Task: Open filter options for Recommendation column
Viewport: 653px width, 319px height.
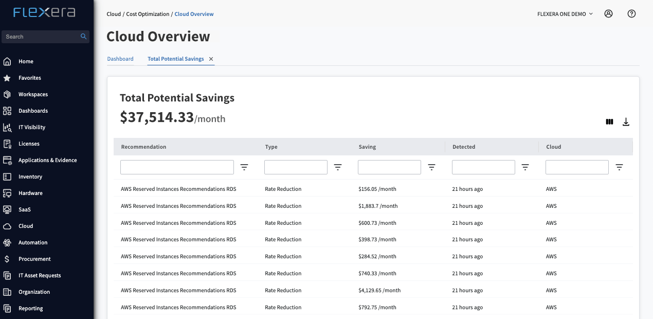Action: tap(244, 167)
